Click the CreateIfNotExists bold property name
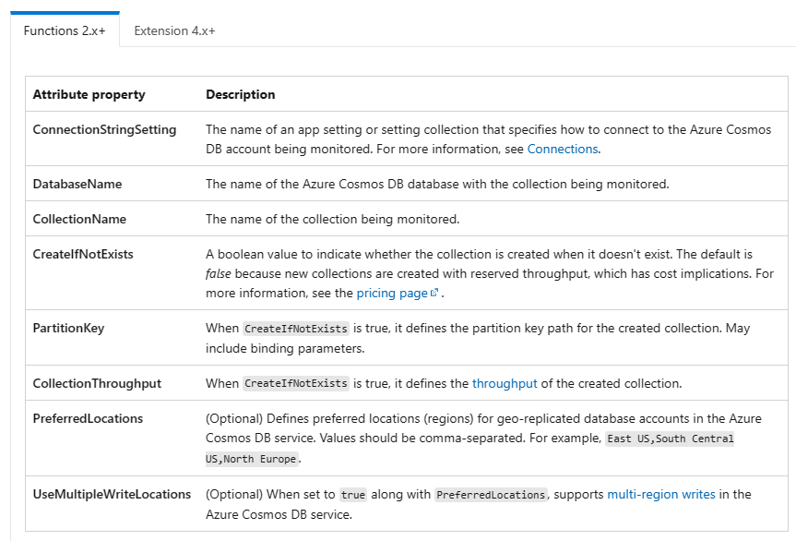 coord(83,254)
